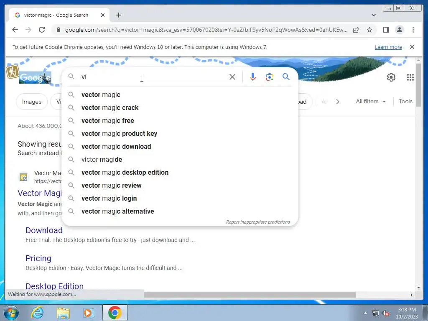Open the Chrome side panel icon

pos(386,30)
